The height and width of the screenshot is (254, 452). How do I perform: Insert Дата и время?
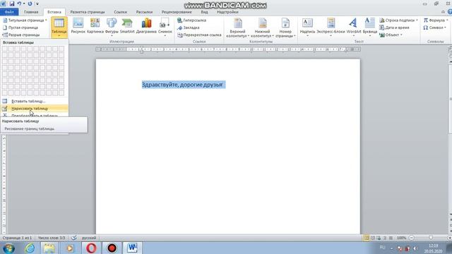pyautogui.click(x=394, y=28)
